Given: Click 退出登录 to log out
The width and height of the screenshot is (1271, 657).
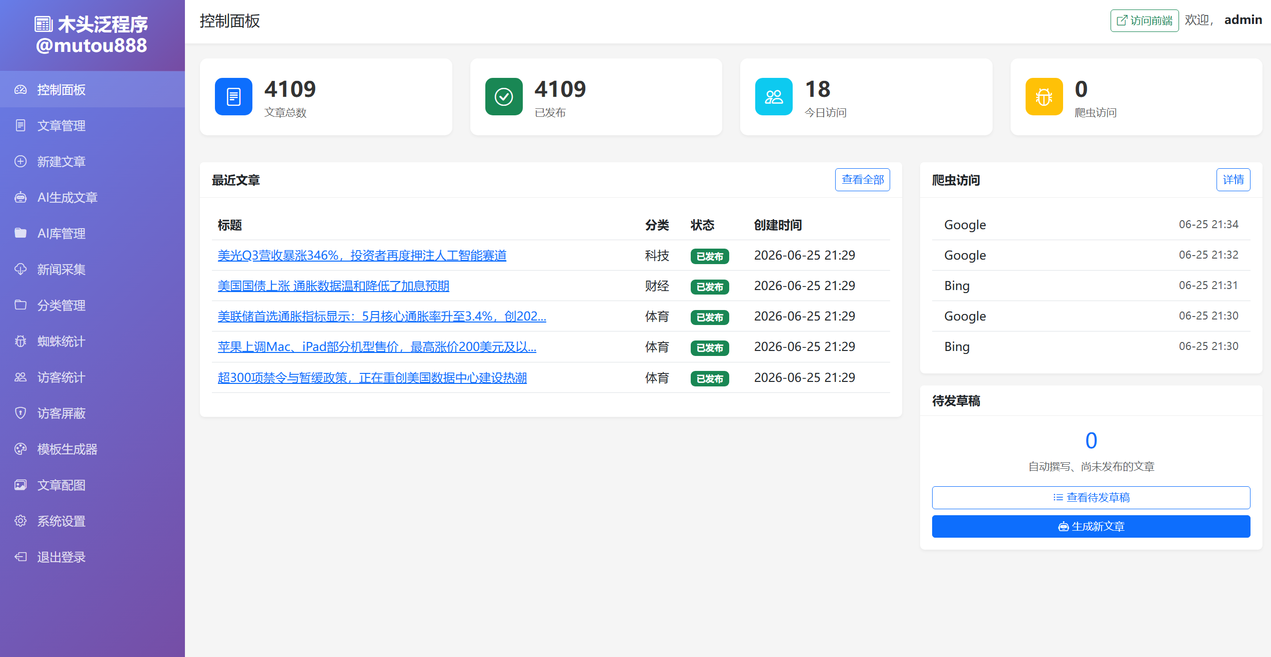Looking at the screenshot, I should pos(92,557).
